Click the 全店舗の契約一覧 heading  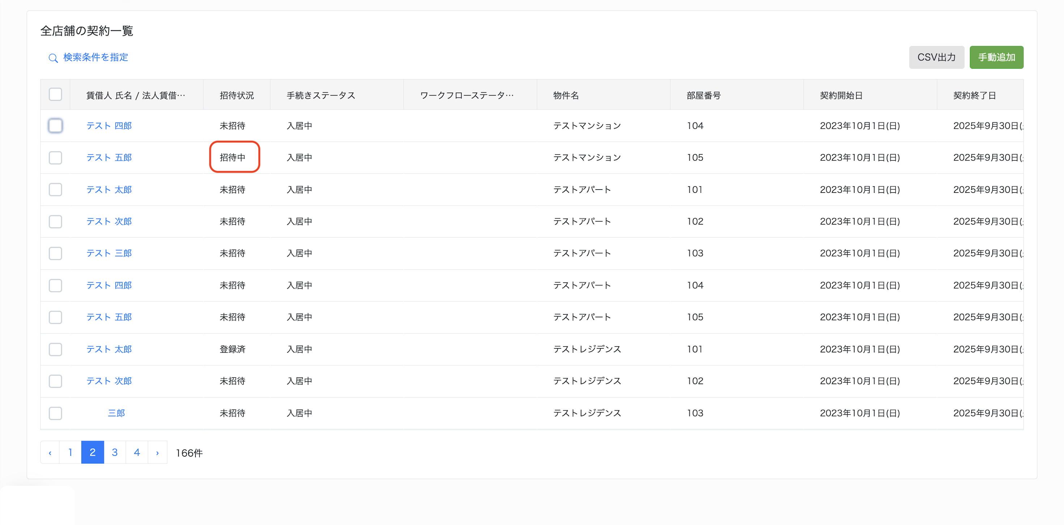click(x=87, y=31)
